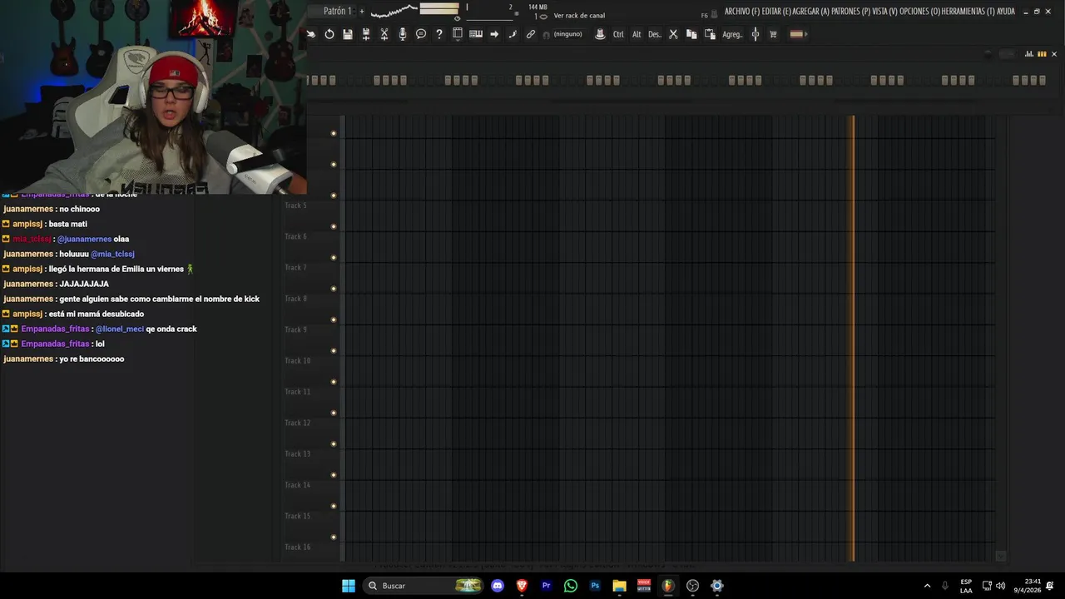Click the microphone recording icon

[x=403, y=34]
